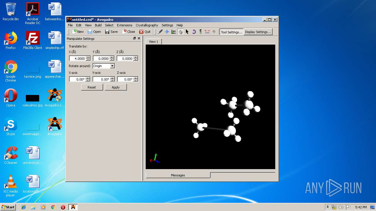Screen dimensions: 376x211
Task: Open Chrome from the taskbar
Action: coord(53,207)
